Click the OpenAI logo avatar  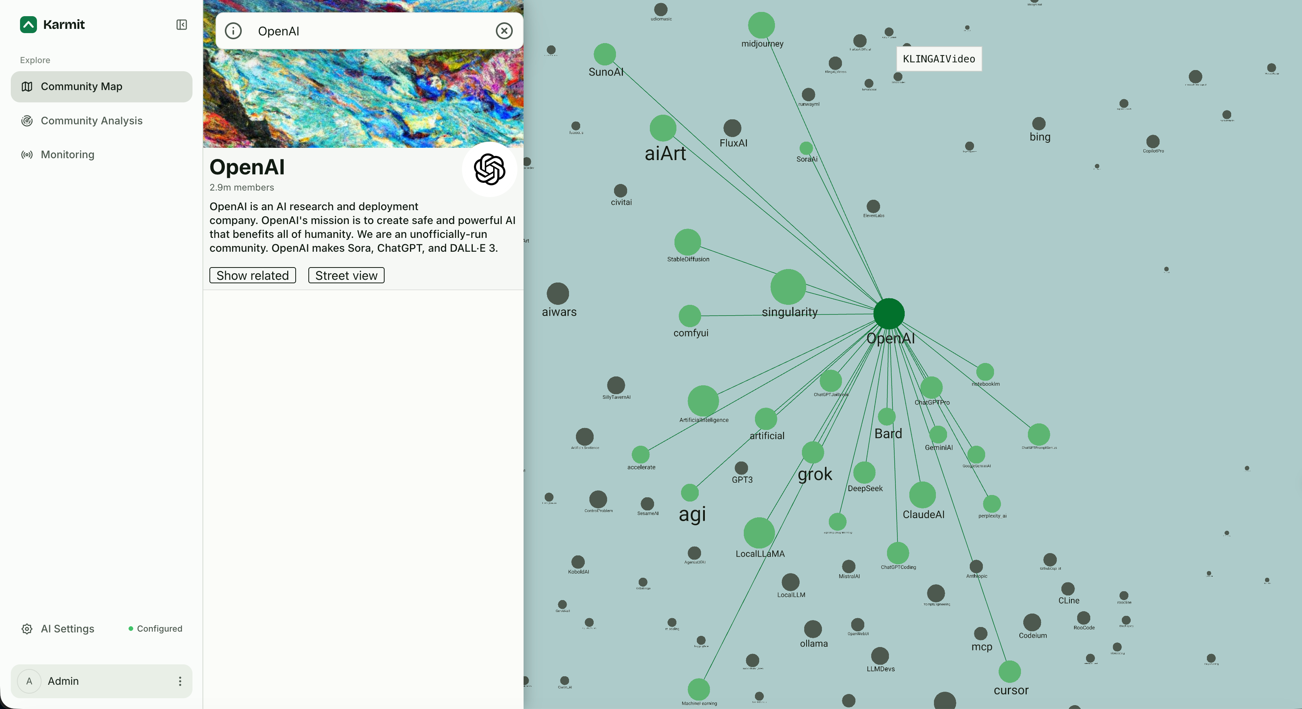click(x=489, y=169)
